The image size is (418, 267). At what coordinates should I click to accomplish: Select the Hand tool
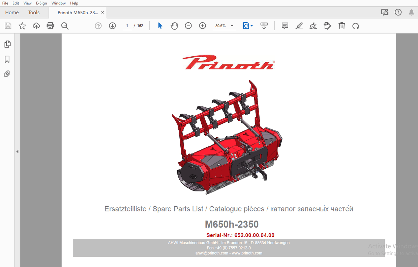(x=174, y=26)
